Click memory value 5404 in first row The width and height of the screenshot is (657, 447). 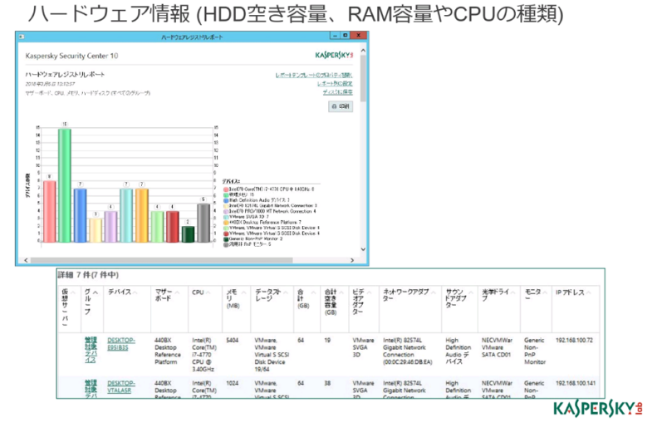click(232, 341)
